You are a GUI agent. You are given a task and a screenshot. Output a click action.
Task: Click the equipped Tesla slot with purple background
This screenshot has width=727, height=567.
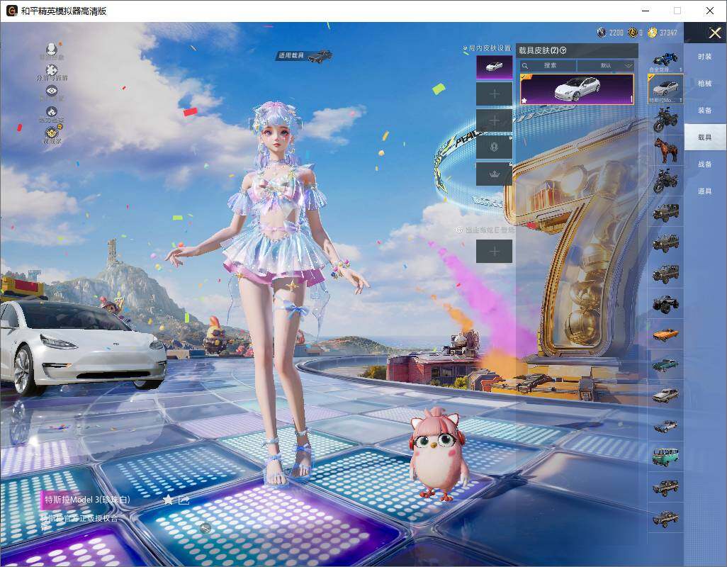[495, 67]
